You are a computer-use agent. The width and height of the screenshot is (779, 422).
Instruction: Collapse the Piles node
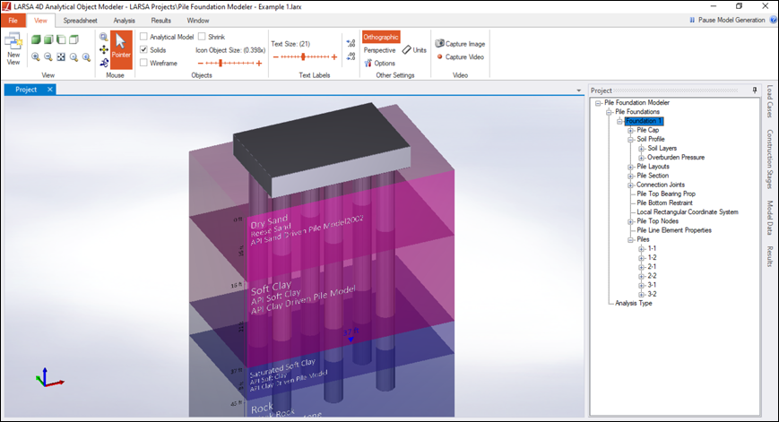coord(630,240)
